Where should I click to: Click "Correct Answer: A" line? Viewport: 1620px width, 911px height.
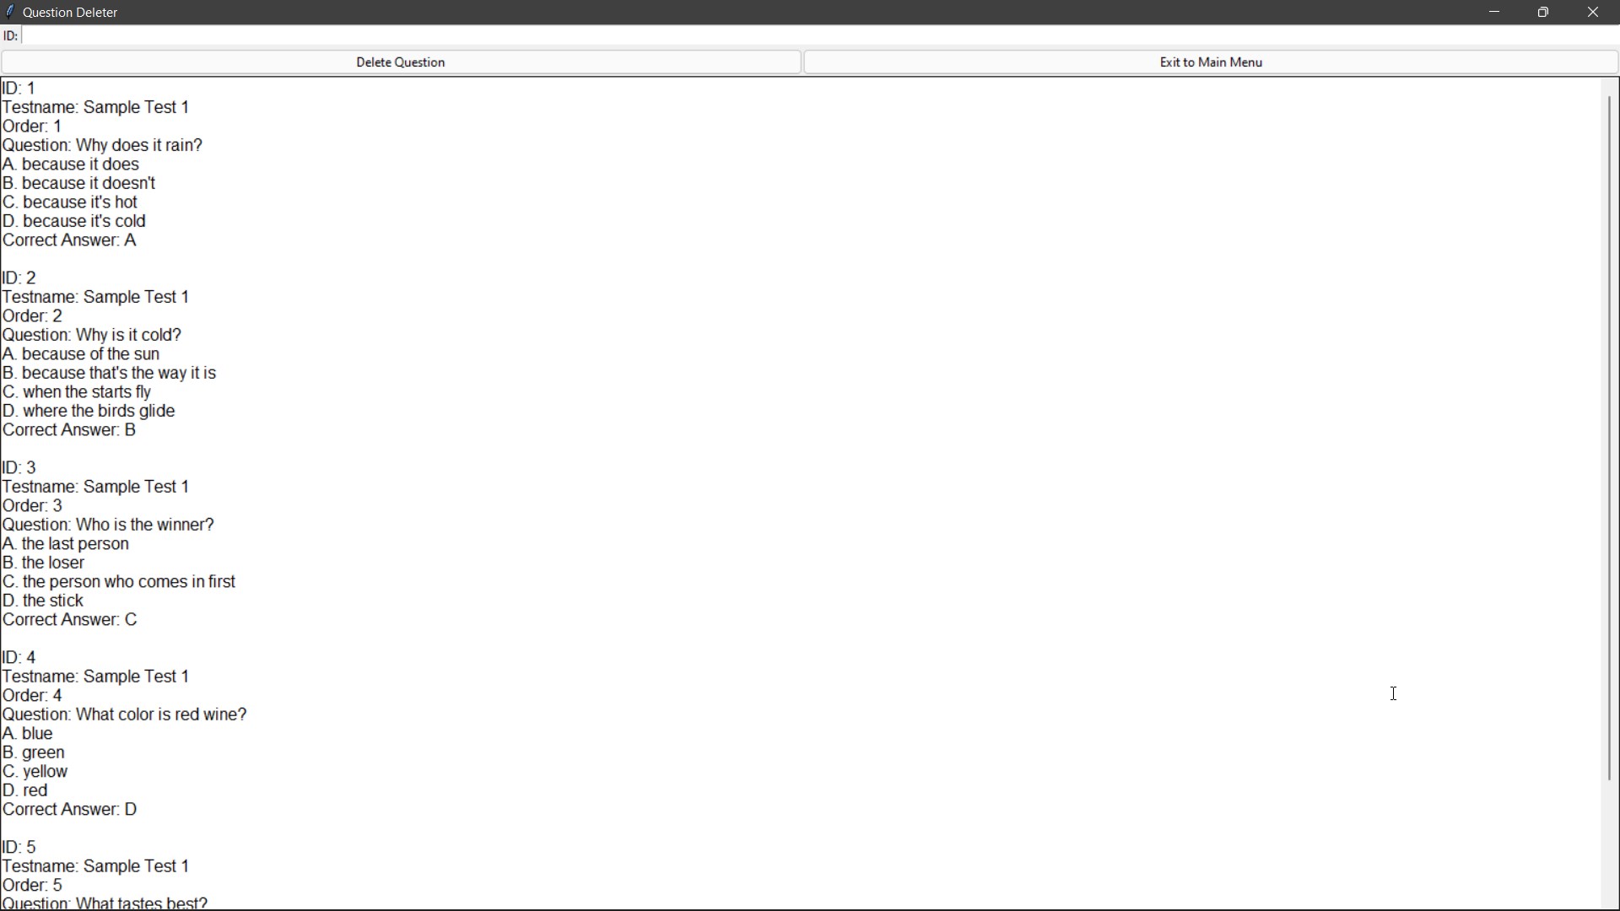coord(70,240)
